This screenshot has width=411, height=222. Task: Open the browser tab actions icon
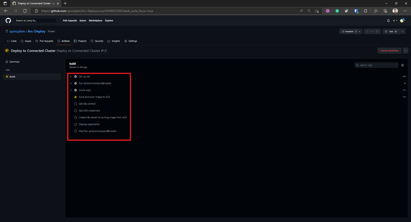click(x=5, y=3)
